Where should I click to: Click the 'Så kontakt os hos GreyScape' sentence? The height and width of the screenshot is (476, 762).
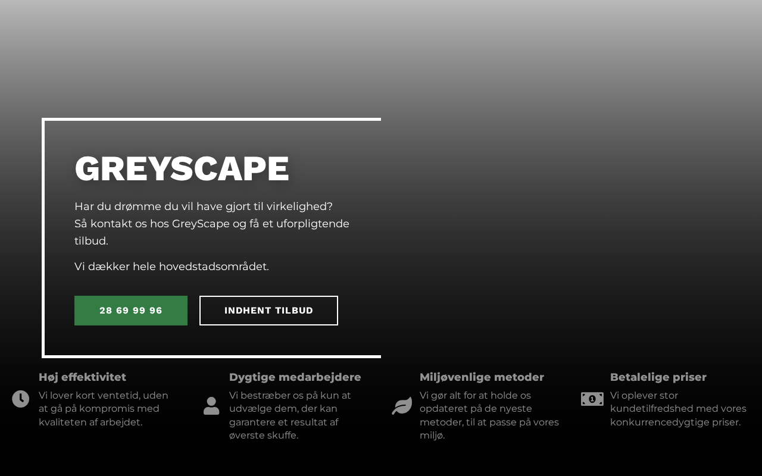[x=212, y=232]
